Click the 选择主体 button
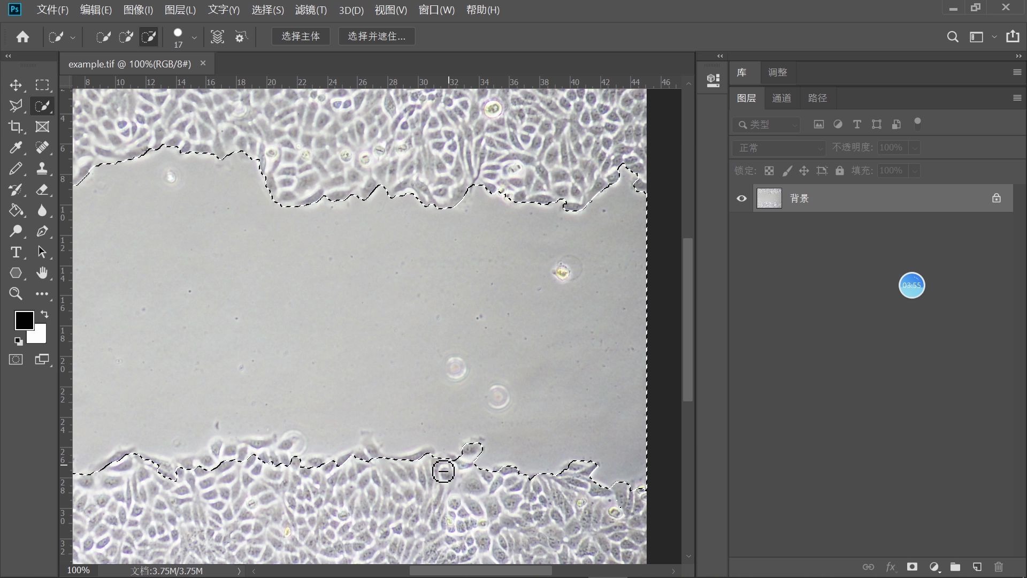 click(301, 36)
